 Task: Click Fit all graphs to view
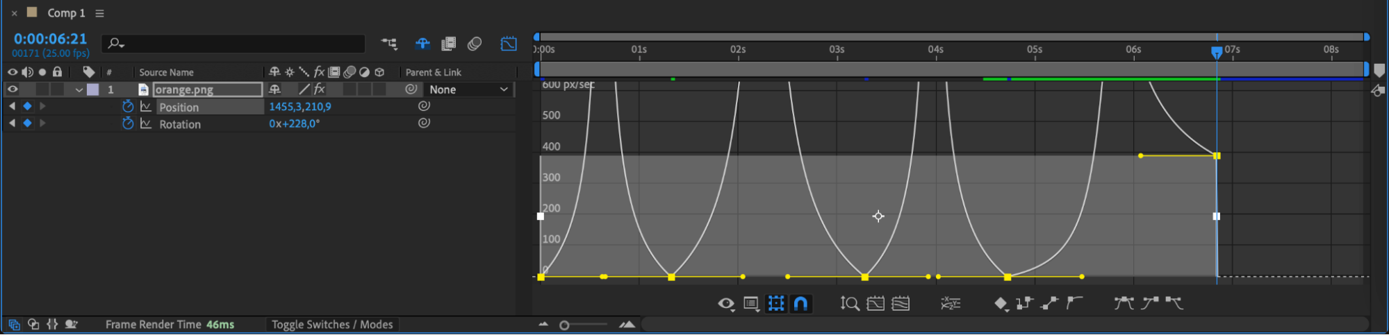(x=901, y=303)
